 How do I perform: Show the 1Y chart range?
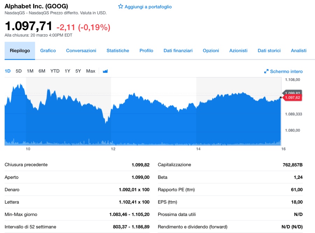(68, 71)
